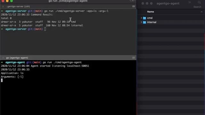The width and height of the screenshot is (205, 115).
Task: Focus the ..gentgo-server (zsh) tab title
Action: (18, 6)
